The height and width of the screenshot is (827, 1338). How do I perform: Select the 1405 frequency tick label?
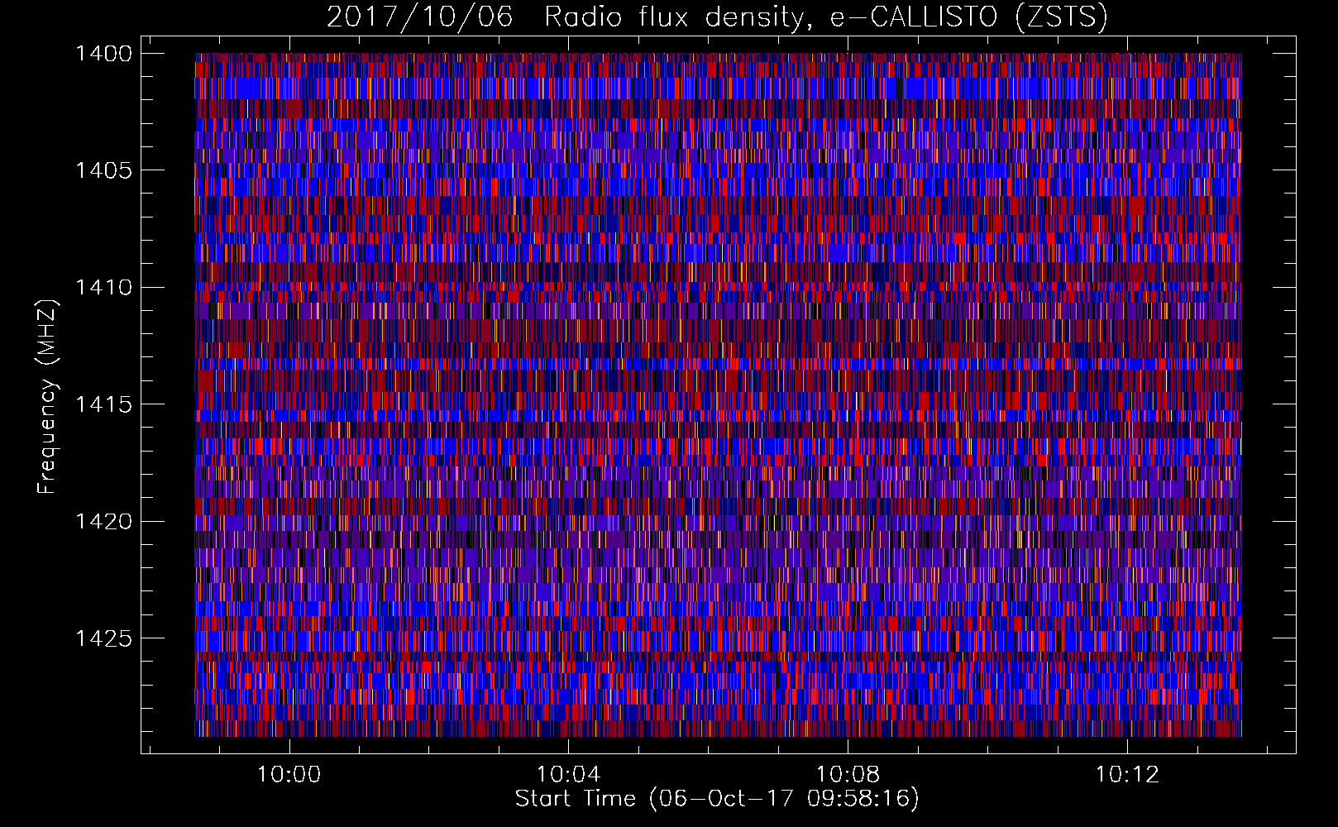(103, 170)
